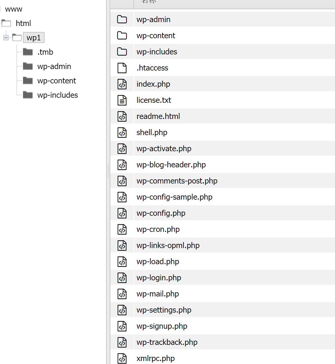
Task: Click the wp-login.php file icon
Action: pos(122,278)
